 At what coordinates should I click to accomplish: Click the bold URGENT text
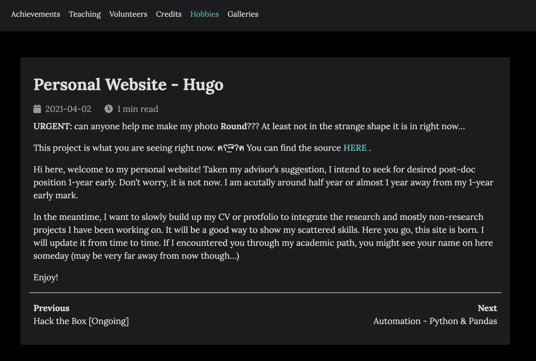(x=51, y=126)
